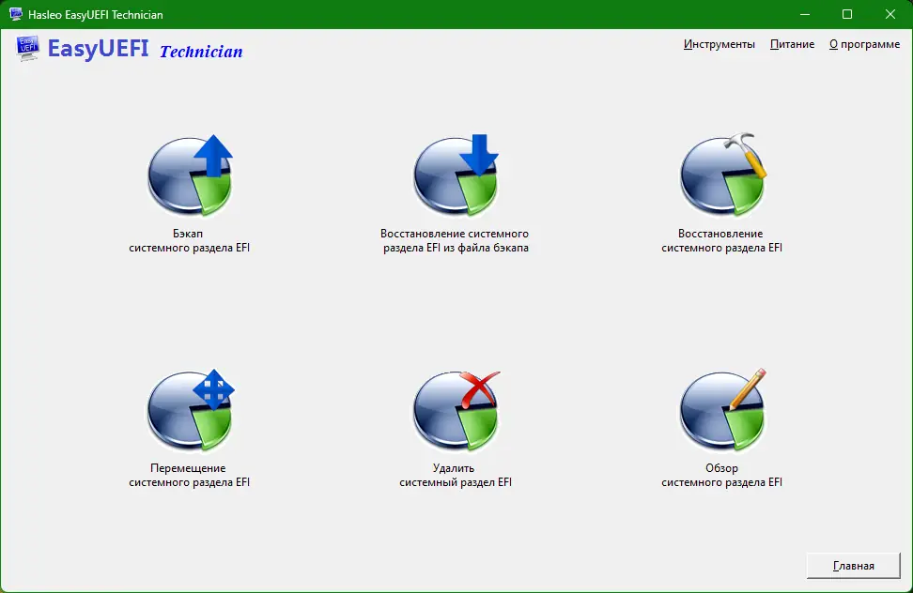Open the explore EFI partition pencil icon
Screen dimensions: 913x593
pyautogui.click(x=722, y=410)
